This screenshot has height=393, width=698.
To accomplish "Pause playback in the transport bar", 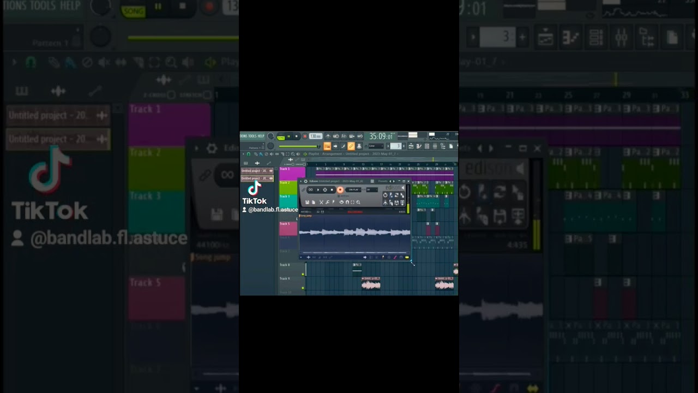I will 288,136.
